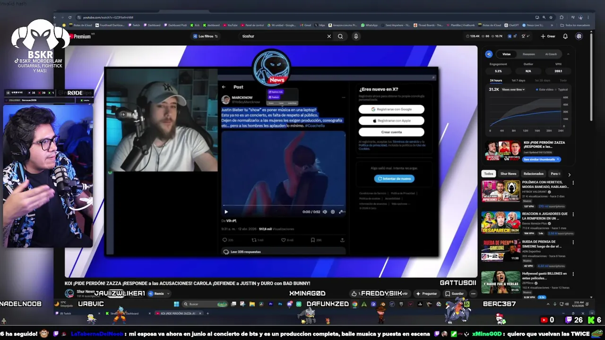Click the reply icon under the post

225,240
